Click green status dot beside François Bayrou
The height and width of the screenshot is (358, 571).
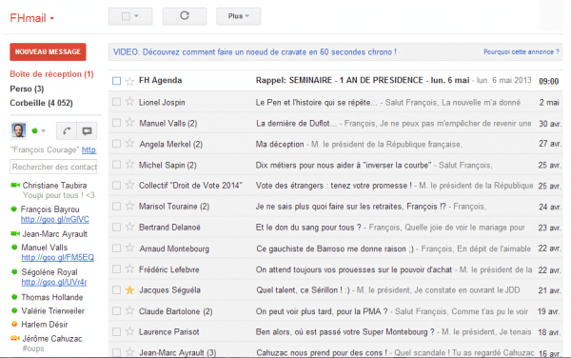tap(14, 209)
